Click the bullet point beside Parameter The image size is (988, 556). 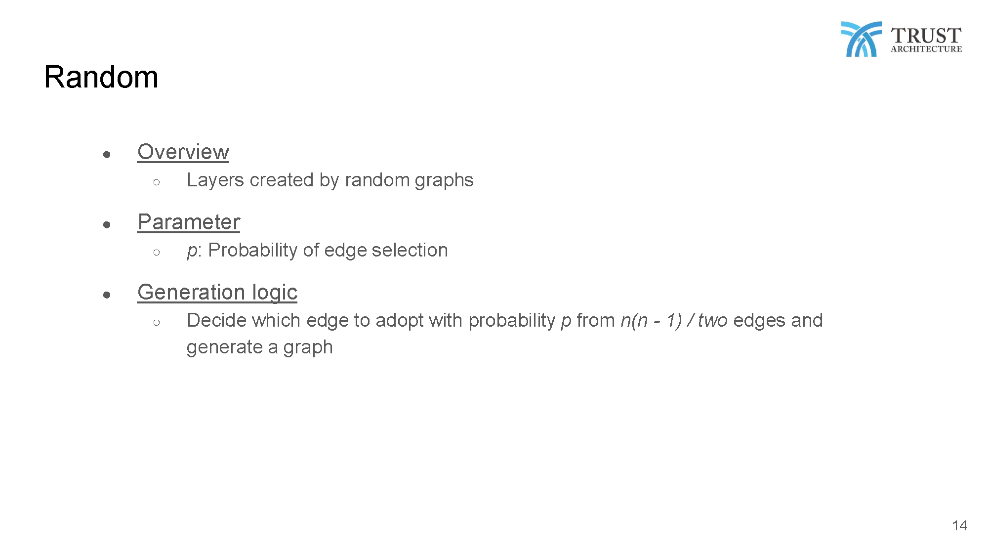(107, 225)
